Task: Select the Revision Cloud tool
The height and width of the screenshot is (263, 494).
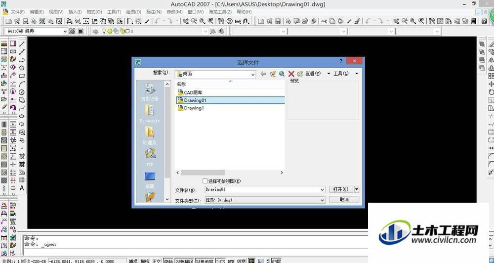Action: (x=22, y=100)
